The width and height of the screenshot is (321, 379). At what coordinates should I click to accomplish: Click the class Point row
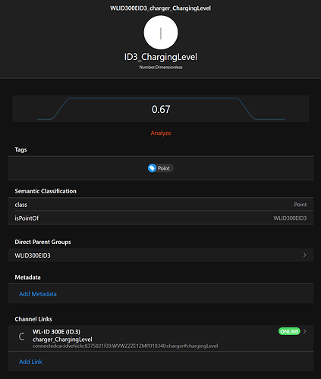[x=161, y=205]
